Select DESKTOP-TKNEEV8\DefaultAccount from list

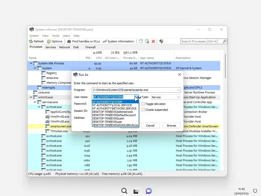pos(115,115)
